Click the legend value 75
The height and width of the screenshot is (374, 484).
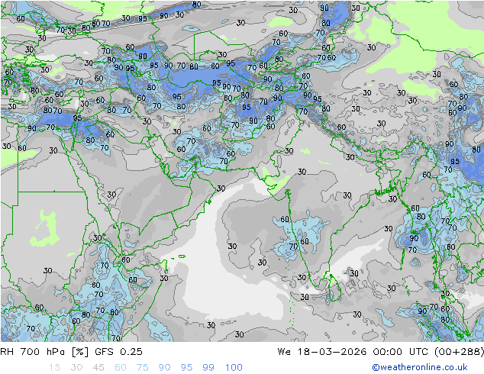(x=142, y=368)
